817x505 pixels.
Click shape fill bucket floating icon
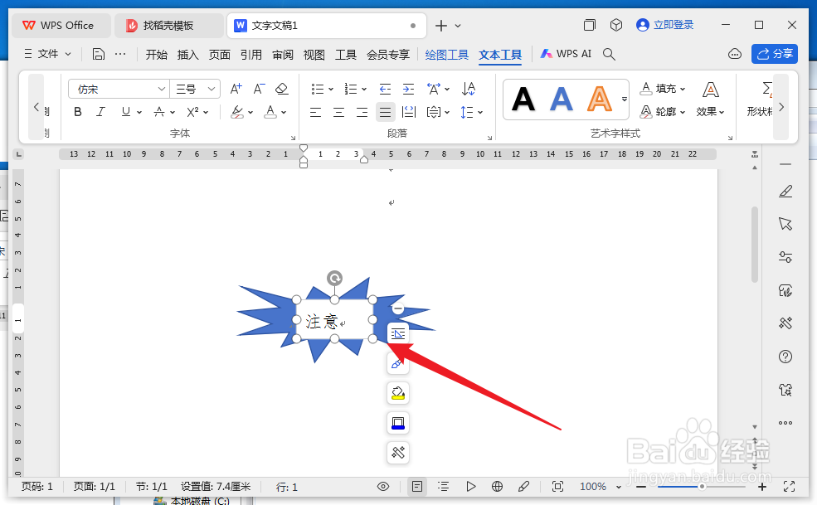(398, 393)
